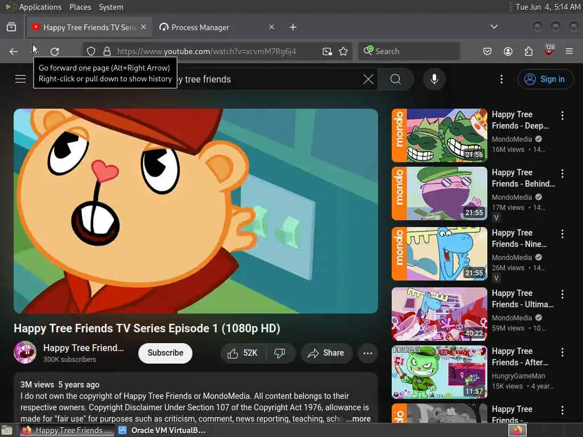Open the channel avatar under the video
This screenshot has width=583, height=437.
coord(25,352)
